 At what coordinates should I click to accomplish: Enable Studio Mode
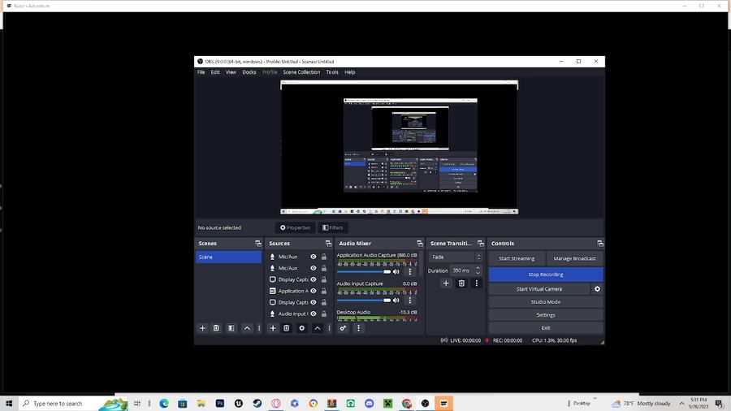click(x=546, y=302)
